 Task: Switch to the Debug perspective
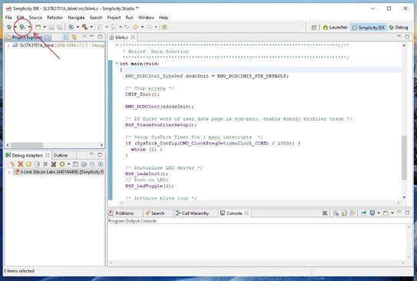coord(398,28)
